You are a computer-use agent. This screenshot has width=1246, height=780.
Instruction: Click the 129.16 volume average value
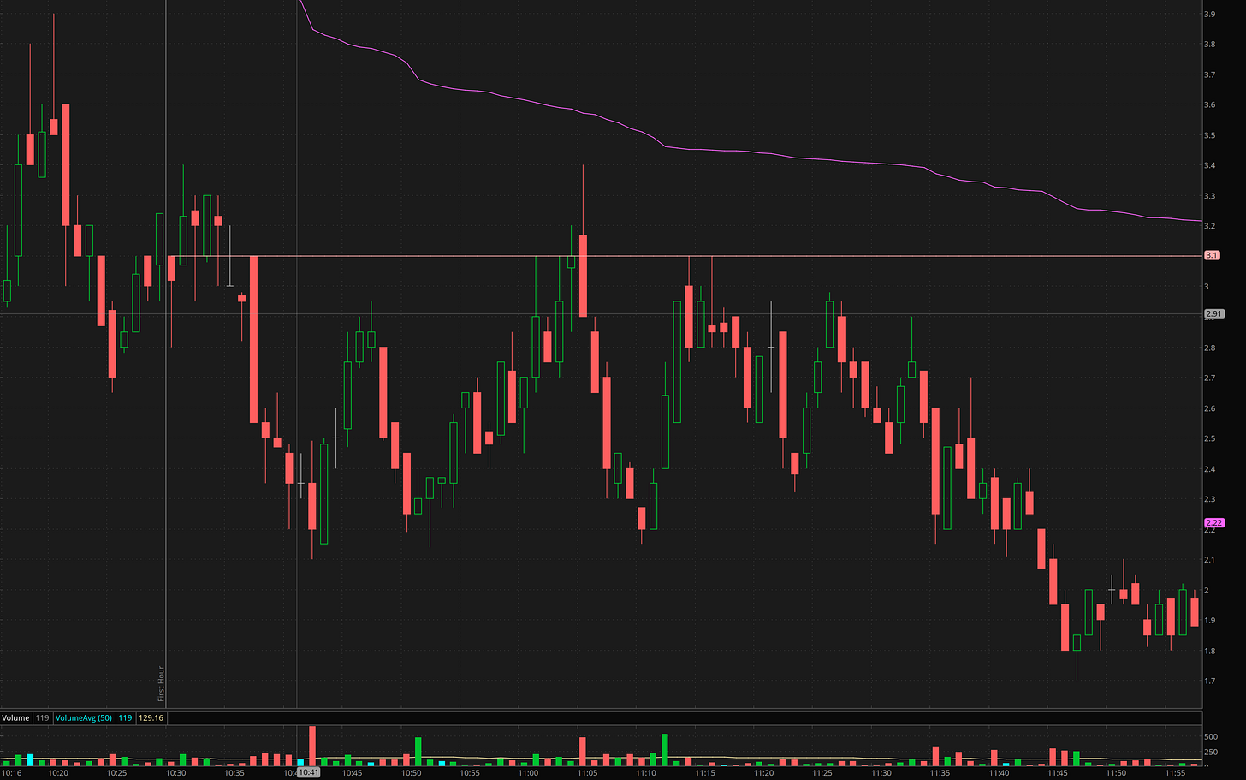click(x=151, y=717)
